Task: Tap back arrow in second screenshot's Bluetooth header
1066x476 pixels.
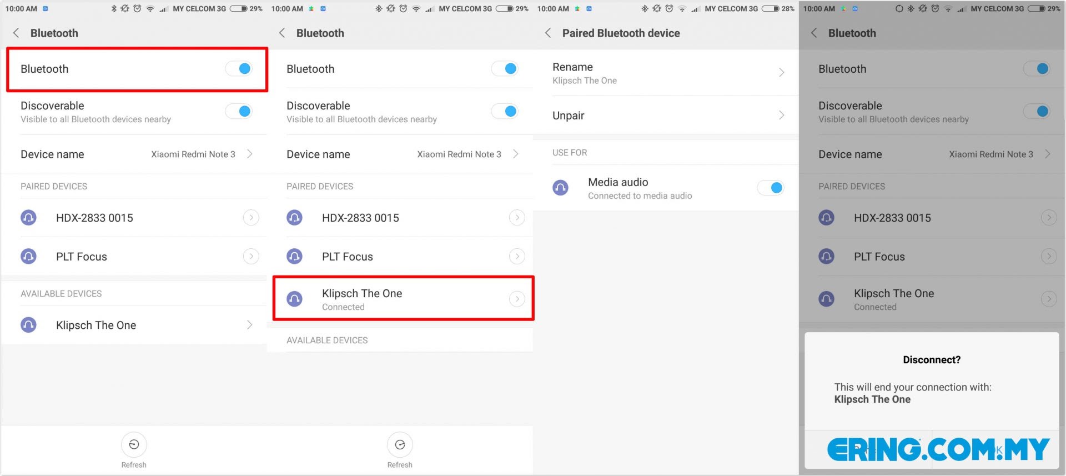Action: coord(282,33)
